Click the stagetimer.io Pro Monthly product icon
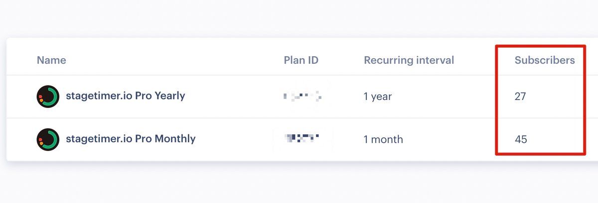This screenshot has width=598, height=203. (48, 139)
